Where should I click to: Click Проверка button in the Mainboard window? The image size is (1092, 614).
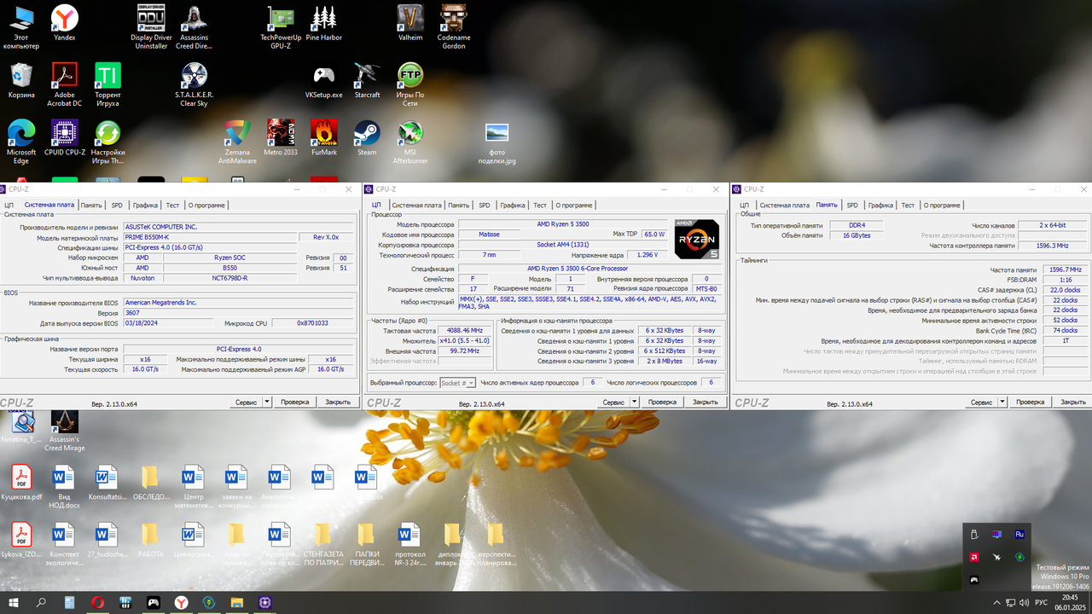[295, 402]
